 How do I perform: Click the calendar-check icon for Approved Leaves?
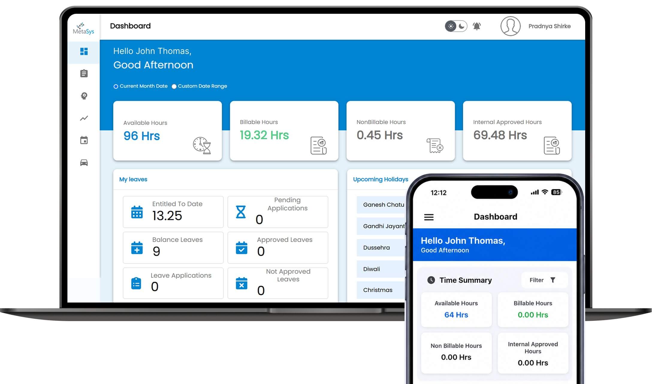242,248
